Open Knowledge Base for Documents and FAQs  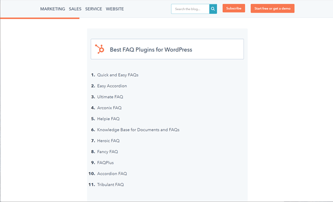click(x=138, y=130)
